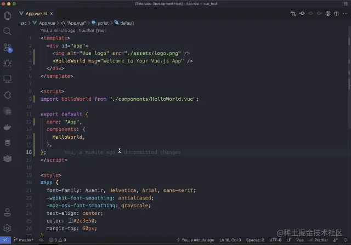Screen dimensions: 351x245
Task: Click line number 16 in the gutter
Action: pyautogui.click(x=29, y=152)
